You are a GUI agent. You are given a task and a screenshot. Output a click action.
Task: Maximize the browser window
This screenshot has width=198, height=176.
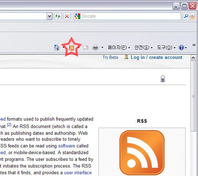click(x=184, y=6)
